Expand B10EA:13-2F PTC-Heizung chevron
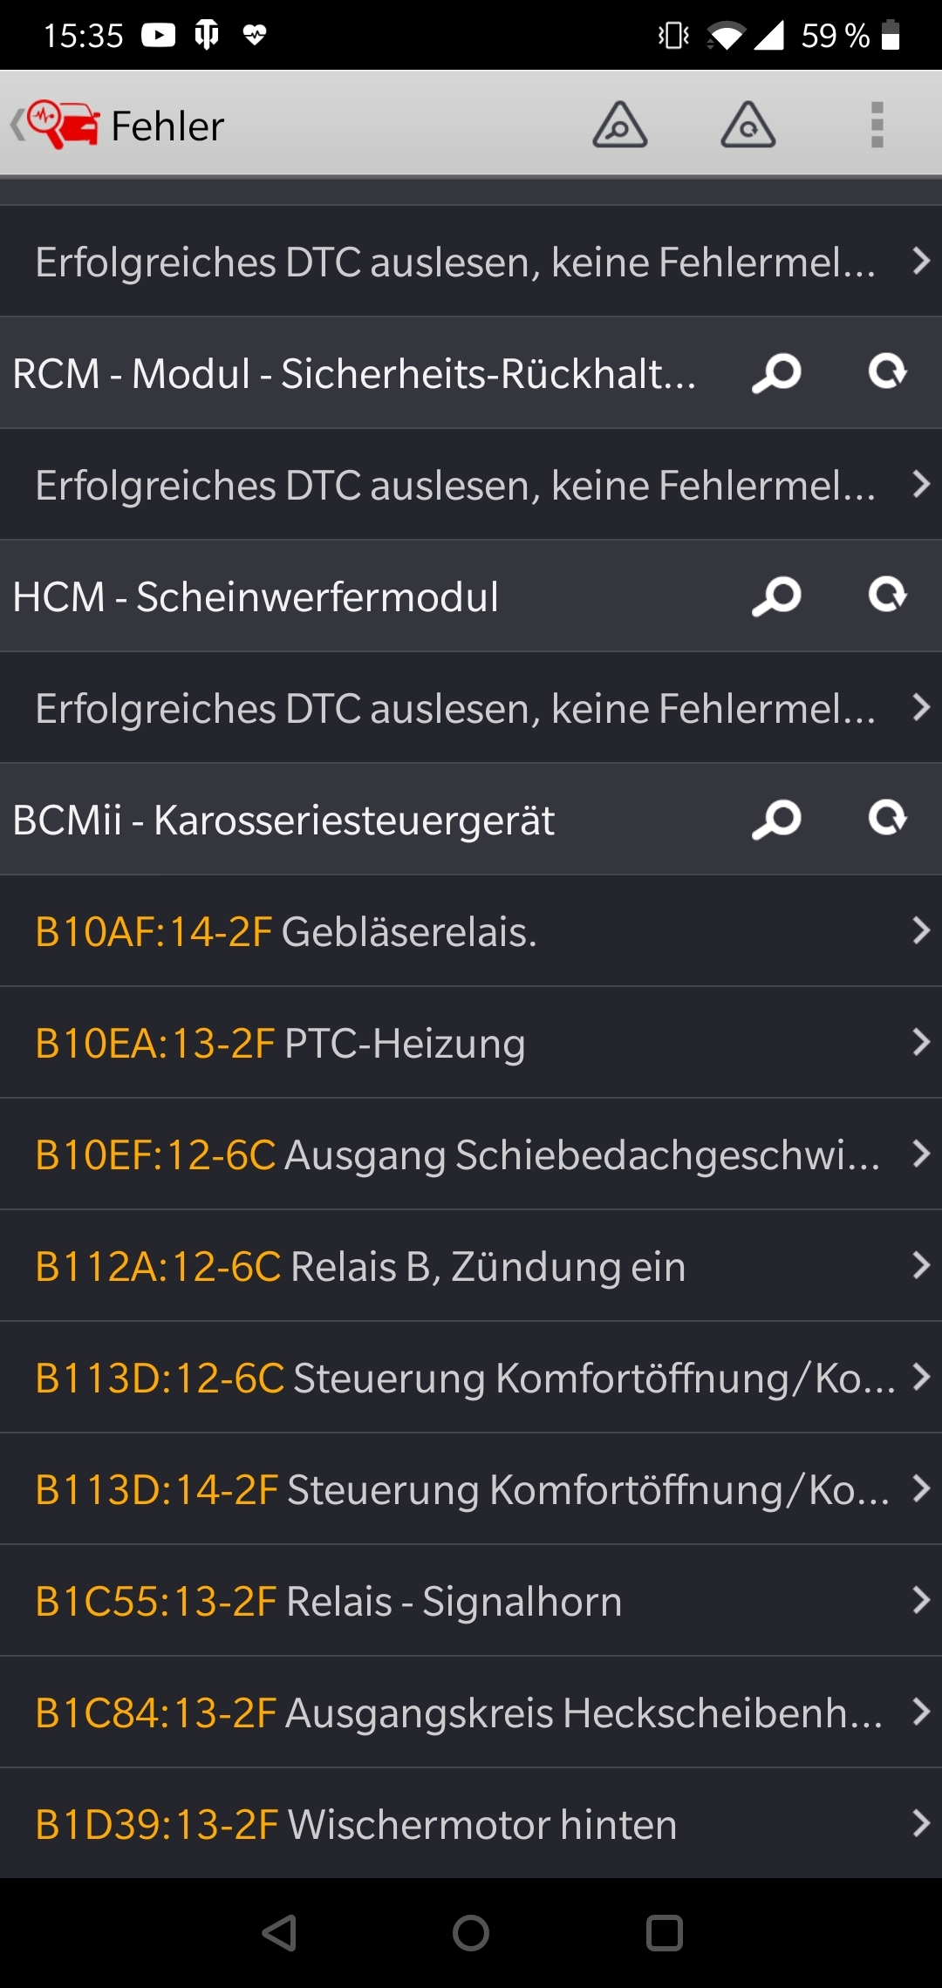 point(920,1042)
